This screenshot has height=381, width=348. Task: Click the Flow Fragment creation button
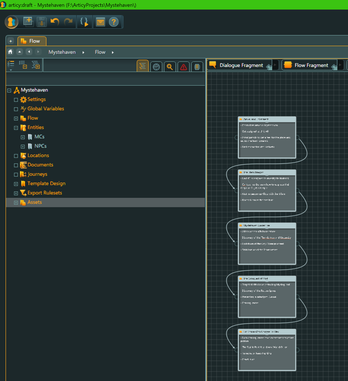pos(310,65)
